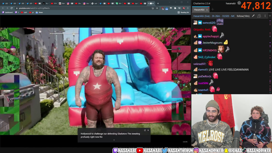
Task: Open riamst1's user card
Action: (x=203, y=70)
